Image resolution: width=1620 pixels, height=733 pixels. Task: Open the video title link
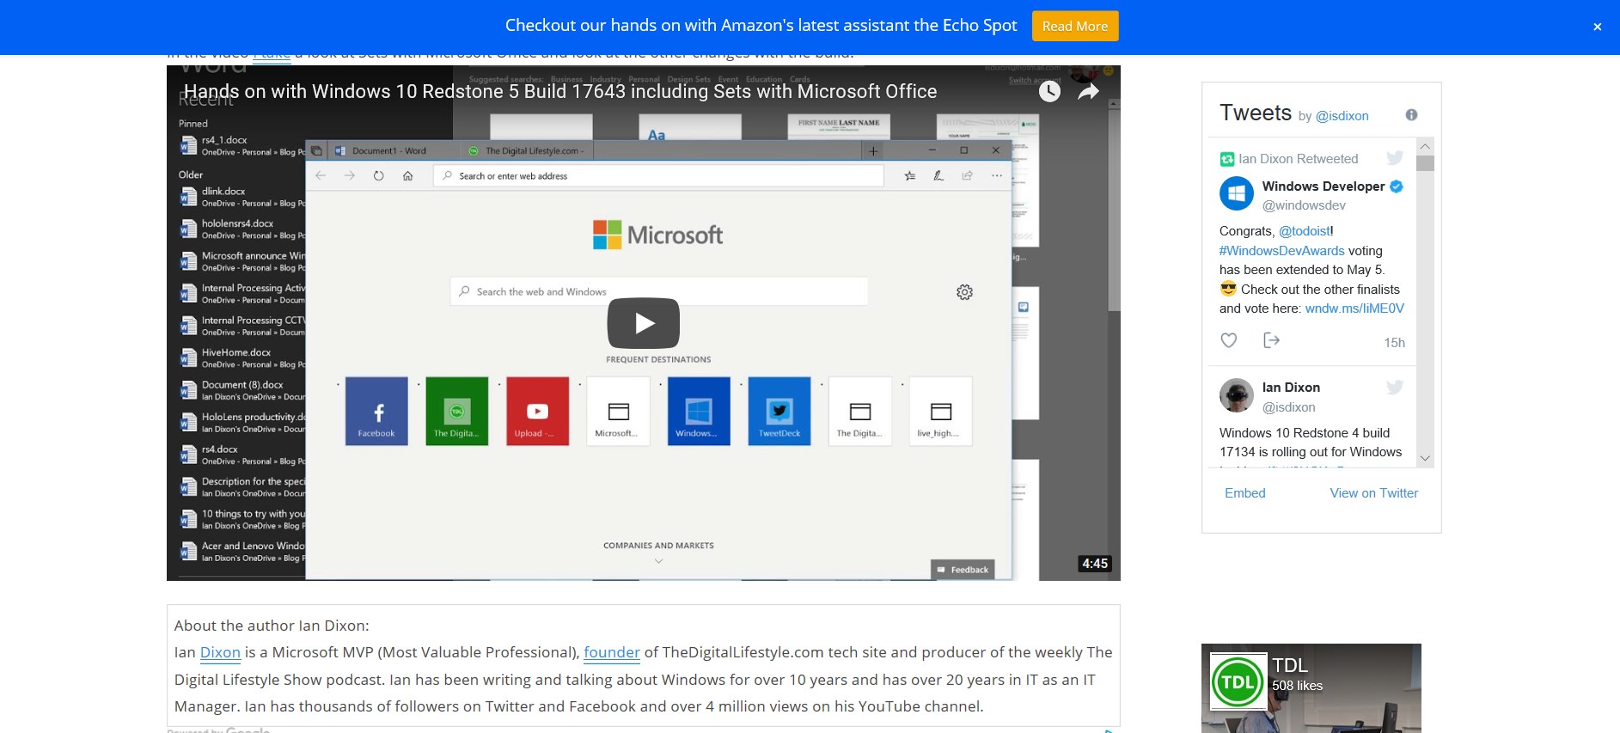559,91
